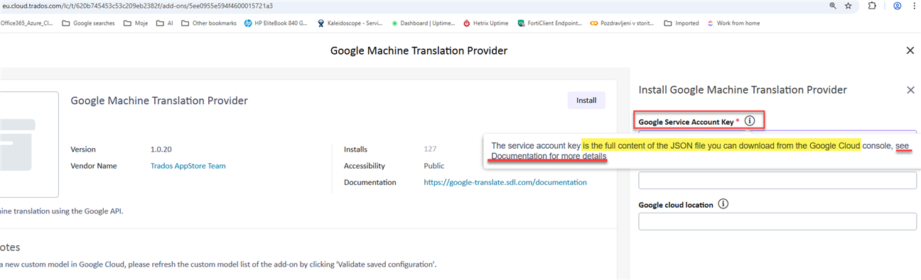Open the Google searches bookmark folder
The height and width of the screenshot is (280, 921).
[87, 23]
